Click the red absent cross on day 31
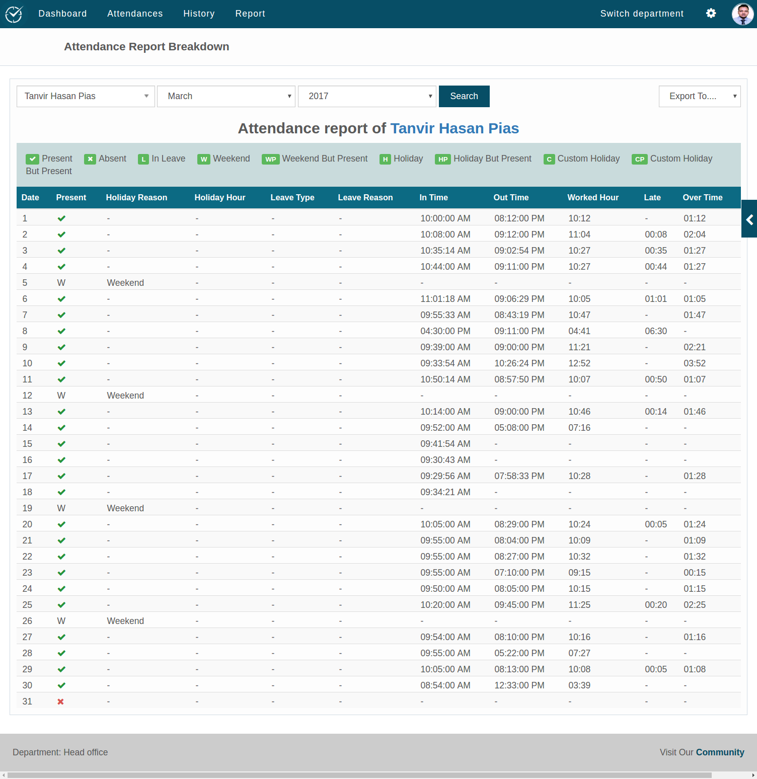 click(60, 702)
